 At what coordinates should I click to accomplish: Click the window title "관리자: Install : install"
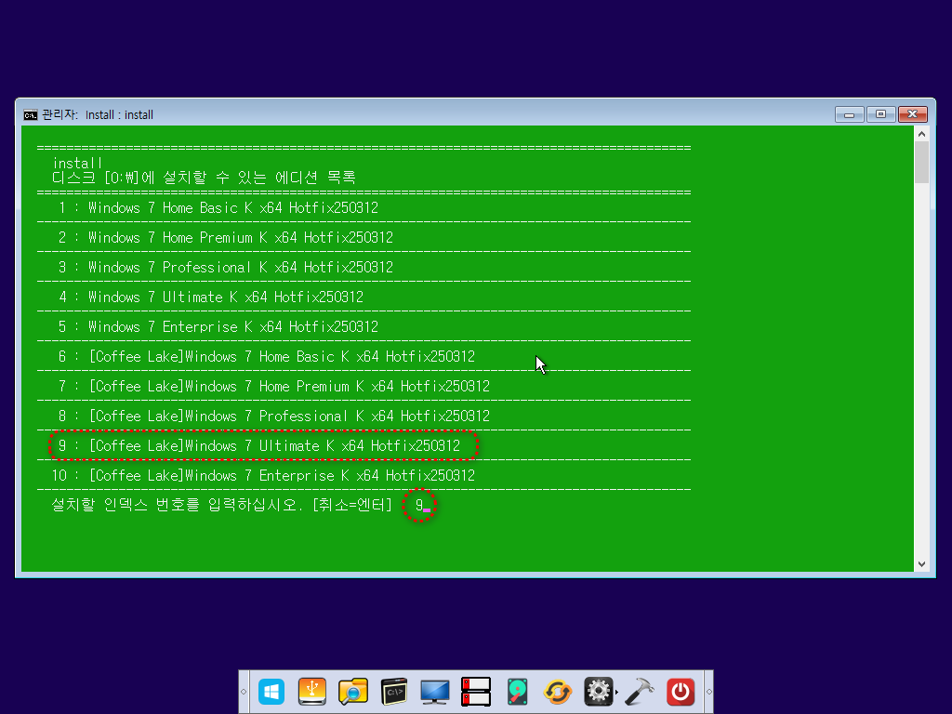pos(97,114)
